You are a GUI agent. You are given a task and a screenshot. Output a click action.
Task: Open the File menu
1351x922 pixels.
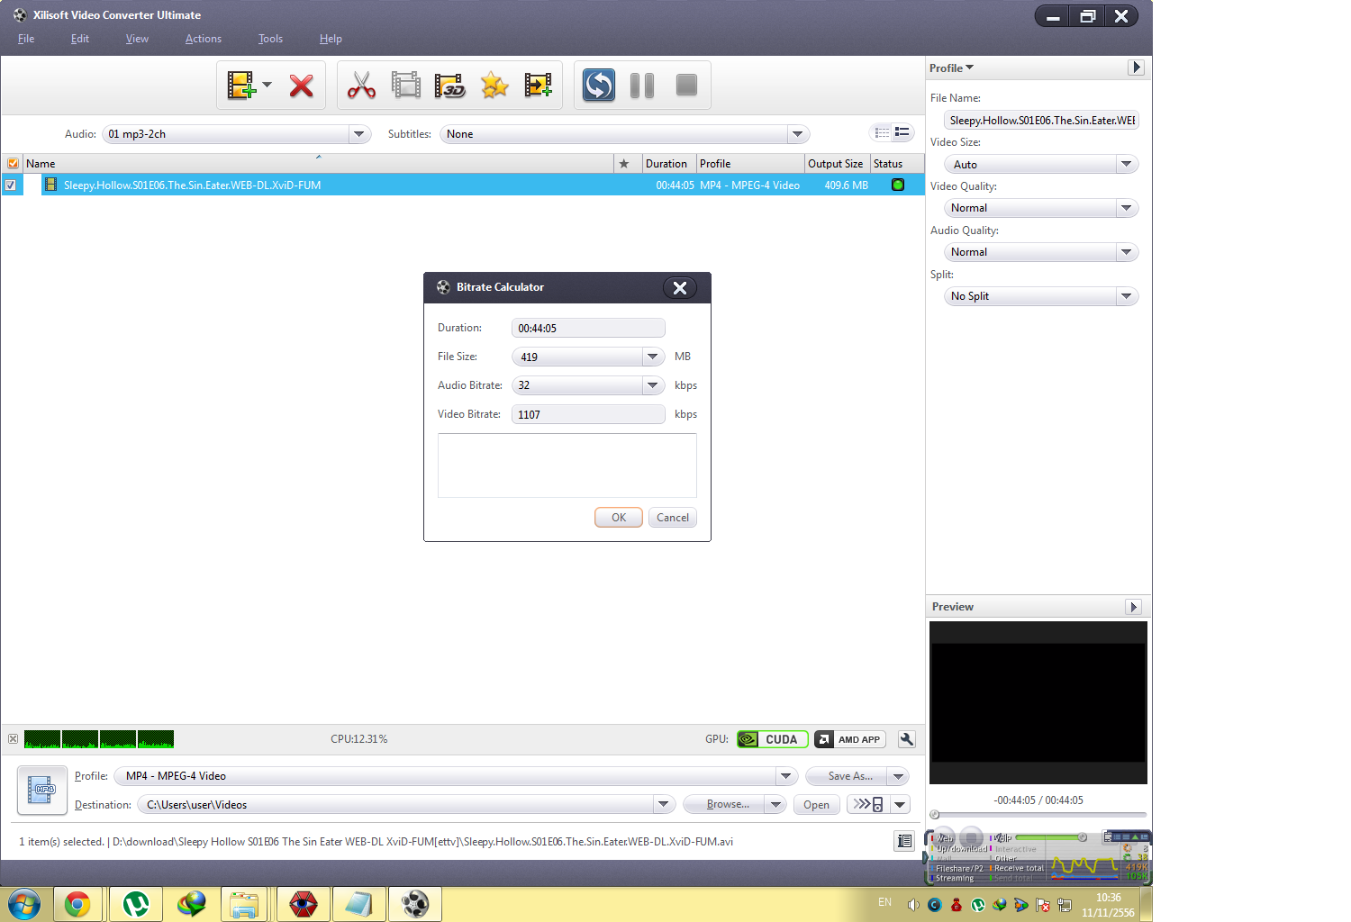click(x=26, y=39)
